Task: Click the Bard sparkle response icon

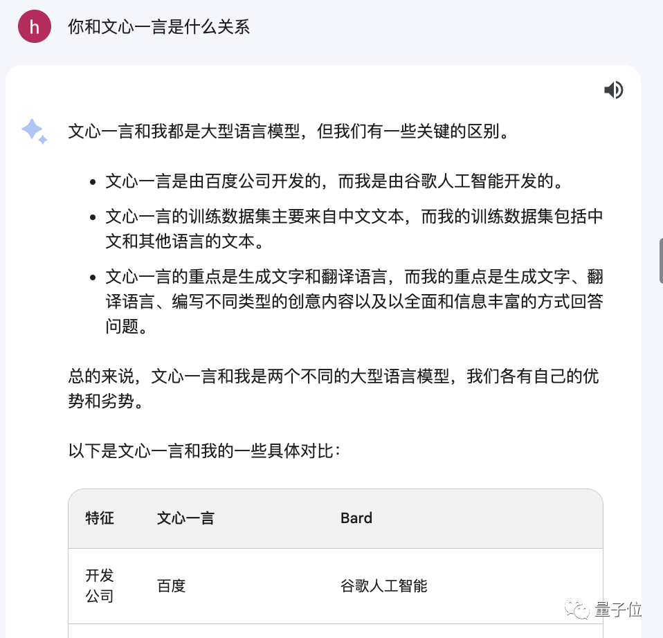Action: click(34, 131)
